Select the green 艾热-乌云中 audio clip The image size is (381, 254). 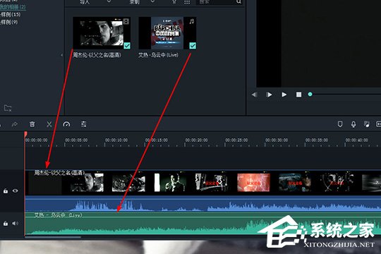click(203, 224)
